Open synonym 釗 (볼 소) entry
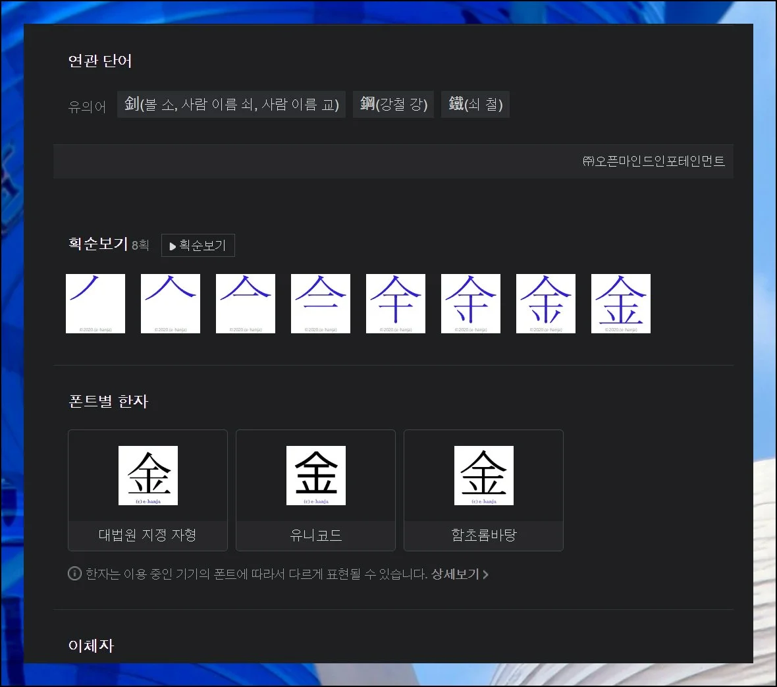The image size is (777, 687). tap(231, 104)
